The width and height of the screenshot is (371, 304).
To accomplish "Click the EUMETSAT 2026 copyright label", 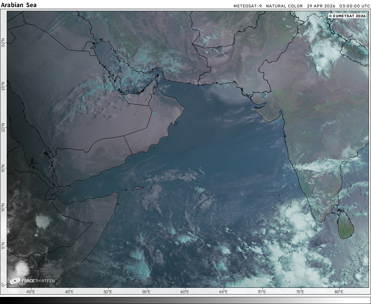I will pyautogui.click(x=347, y=16).
